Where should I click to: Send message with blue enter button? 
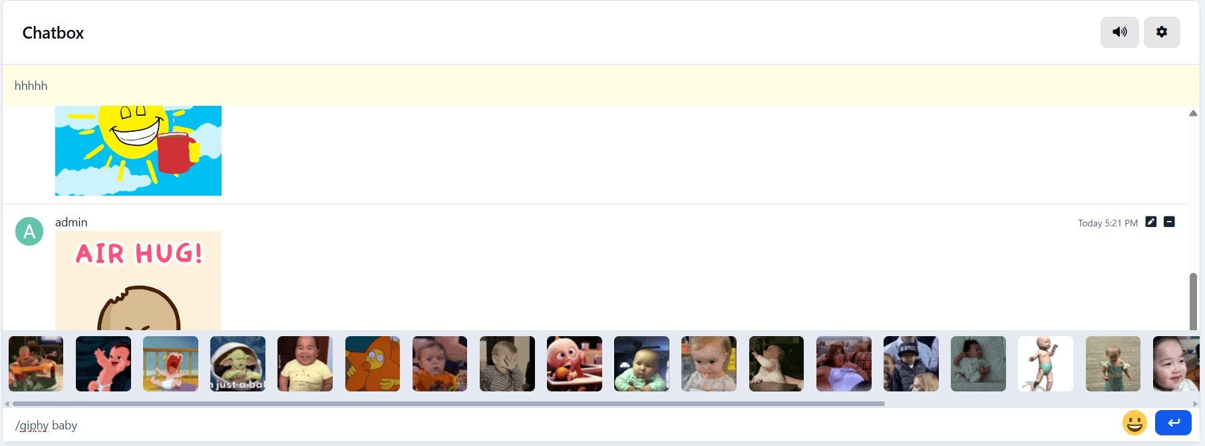1173,423
